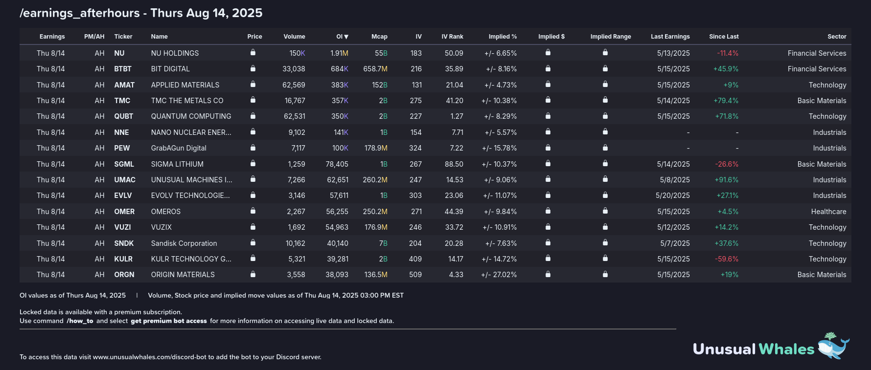Click the Implied $ lock icon for SGML

pyautogui.click(x=548, y=163)
